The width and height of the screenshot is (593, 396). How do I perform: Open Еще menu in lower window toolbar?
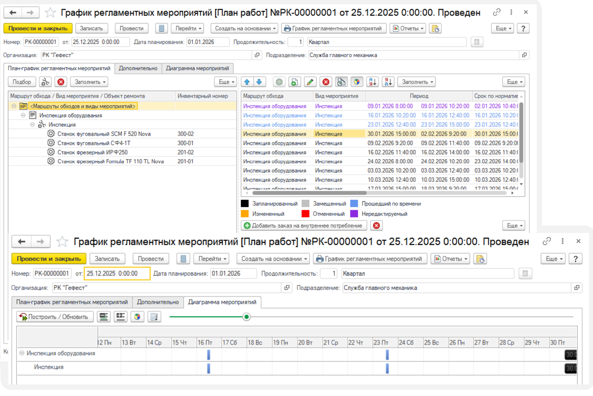tap(554, 259)
